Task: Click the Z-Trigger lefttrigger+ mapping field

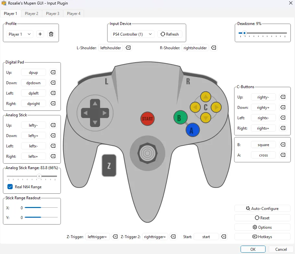Action: click(97, 237)
